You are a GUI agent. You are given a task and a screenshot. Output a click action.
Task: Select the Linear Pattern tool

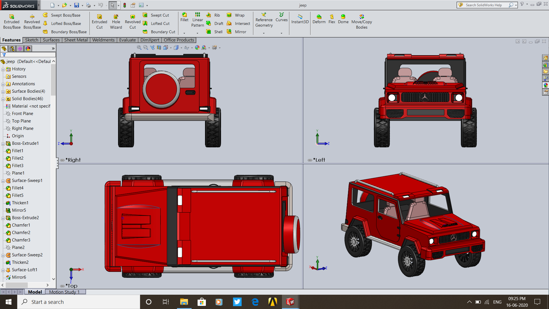coord(198,20)
